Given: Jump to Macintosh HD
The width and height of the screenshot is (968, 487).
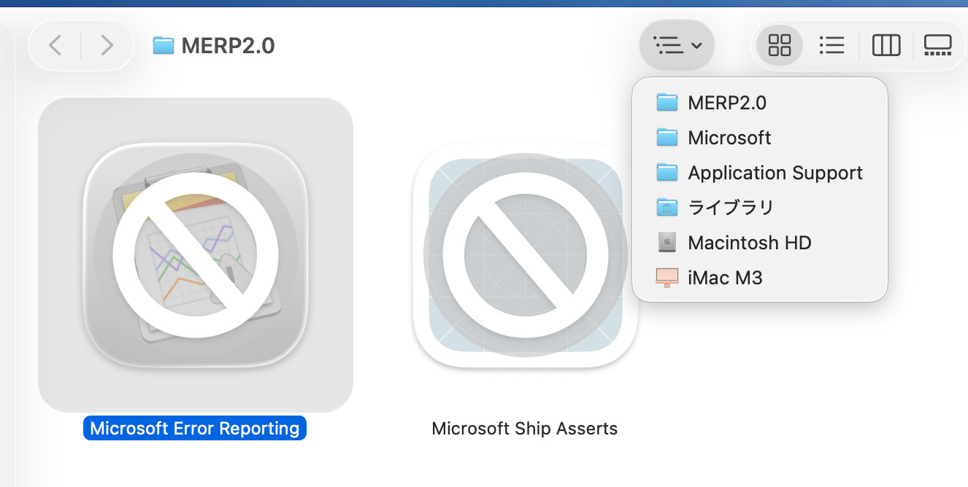Looking at the screenshot, I should pyautogui.click(x=749, y=243).
